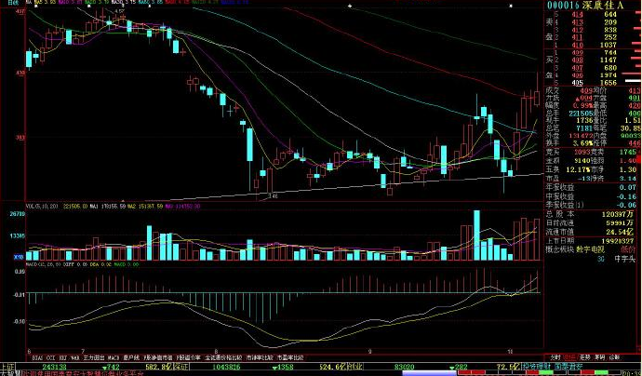Click the 量比 value 1.51
This screenshot has width=642, height=376.
632,120
